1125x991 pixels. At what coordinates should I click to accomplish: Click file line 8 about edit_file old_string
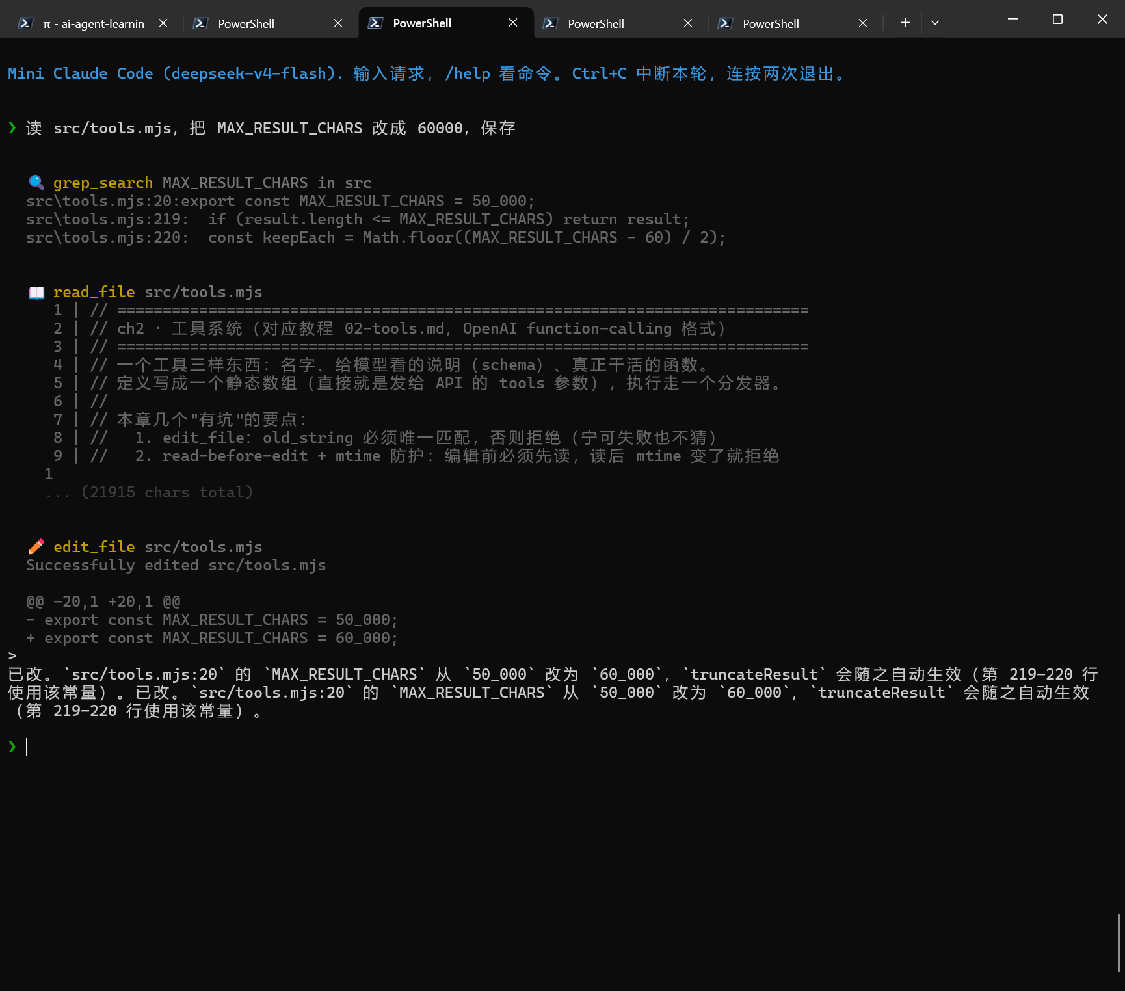(385, 438)
